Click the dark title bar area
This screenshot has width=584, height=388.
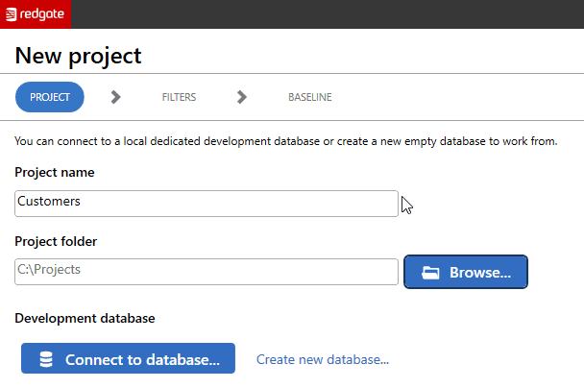tap(327, 14)
